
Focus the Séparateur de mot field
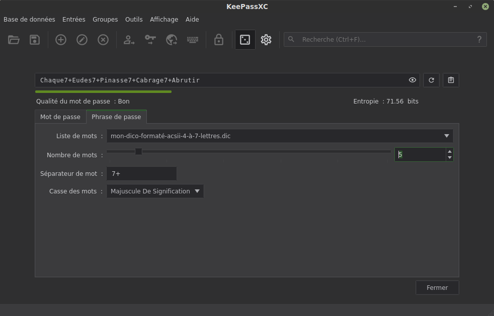pos(141,174)
